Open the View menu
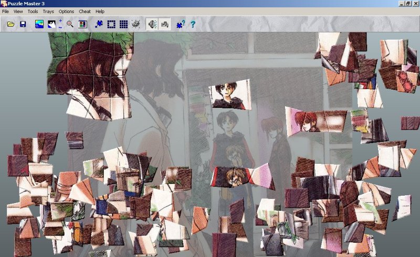 pos(18,11)
